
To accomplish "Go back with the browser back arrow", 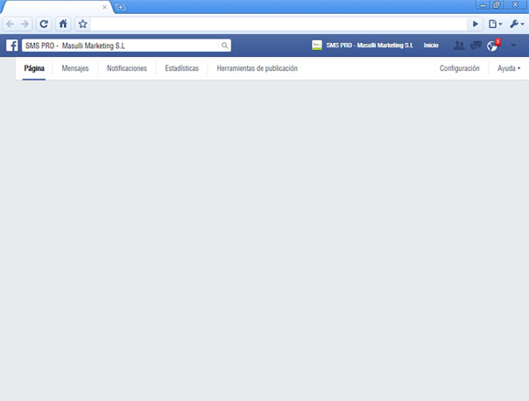I will 11,24.
